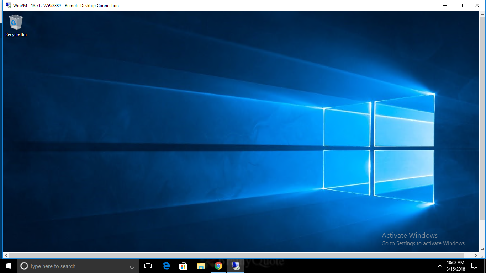The width and height of the screenshot is (486, 273).
Task: Open the Windows Start menu
Action: (x=9, y=266)
